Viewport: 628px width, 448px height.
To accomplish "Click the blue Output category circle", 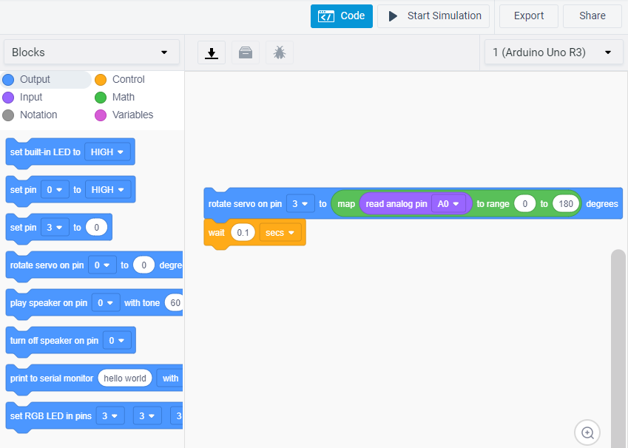I will 8,80.
